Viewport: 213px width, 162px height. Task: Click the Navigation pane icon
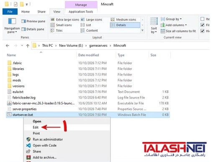[x=12, y=21]
